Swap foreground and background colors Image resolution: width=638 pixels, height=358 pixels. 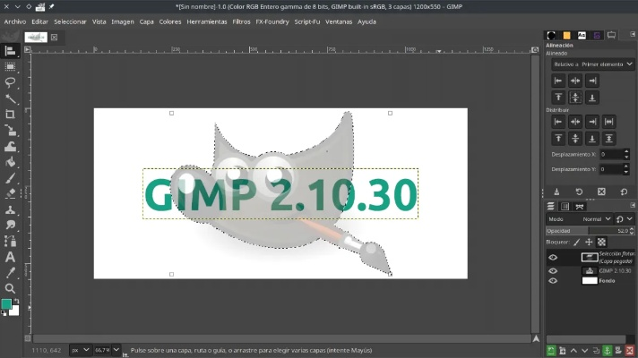(x=17, y=301)
